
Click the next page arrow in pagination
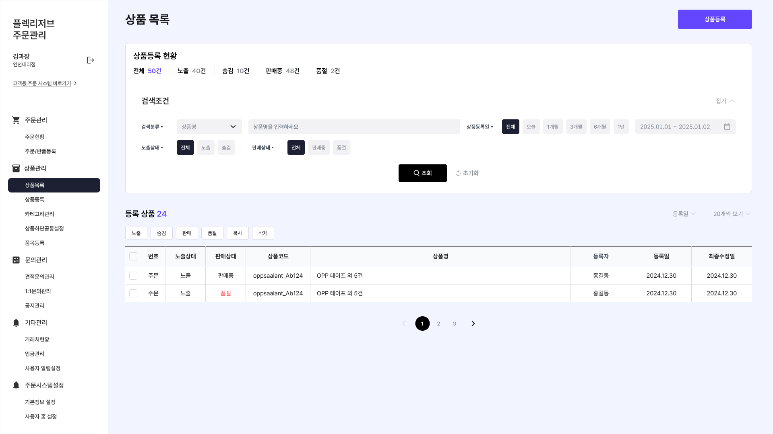click(473, 323)
